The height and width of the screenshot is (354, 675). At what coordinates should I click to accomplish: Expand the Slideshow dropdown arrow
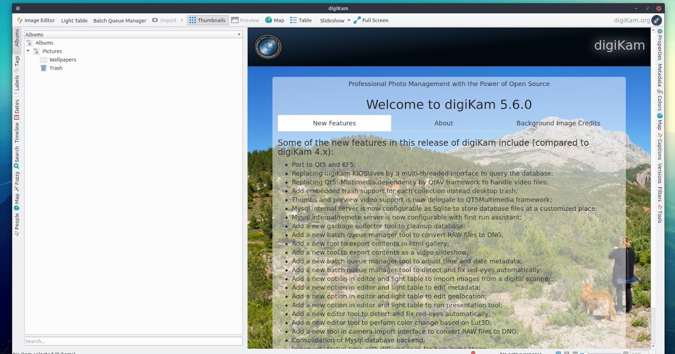[x=349, y=20]
